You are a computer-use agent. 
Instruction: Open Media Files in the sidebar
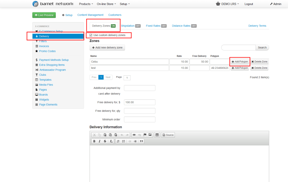point(46,85)
